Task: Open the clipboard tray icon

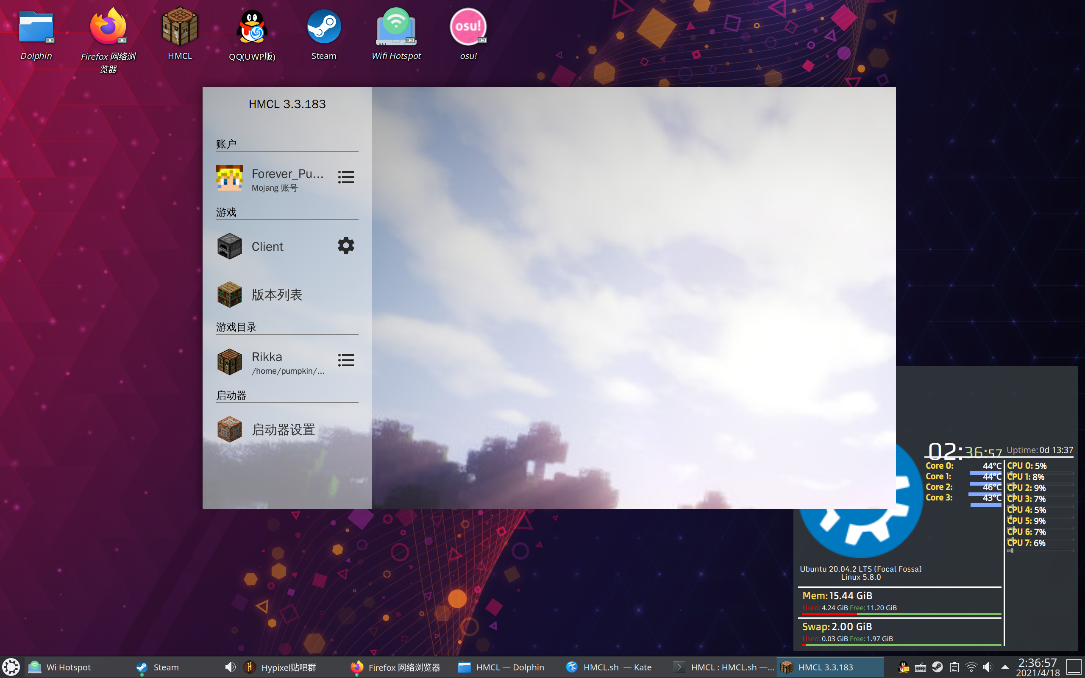Action: pyautogui.click(x=954, y=667)
